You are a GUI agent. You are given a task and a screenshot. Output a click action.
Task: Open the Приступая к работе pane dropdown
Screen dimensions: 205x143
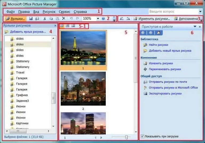(195, 26)
